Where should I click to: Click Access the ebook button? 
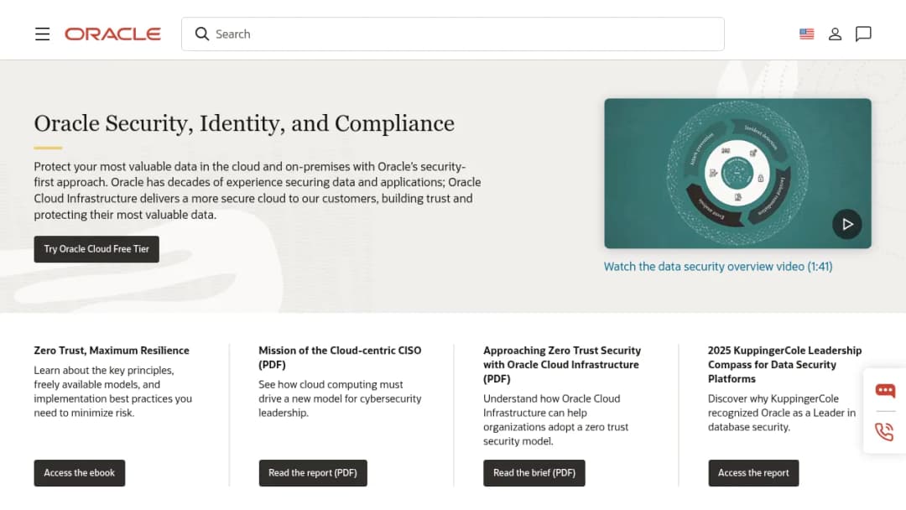click(80, 473)
